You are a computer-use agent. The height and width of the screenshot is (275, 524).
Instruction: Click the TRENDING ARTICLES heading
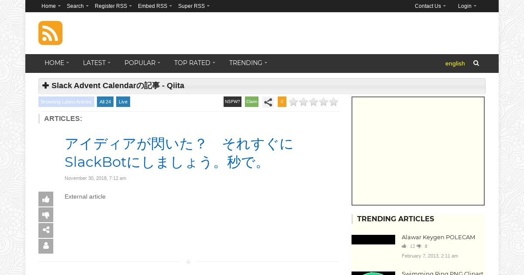(x=396, y=219)
